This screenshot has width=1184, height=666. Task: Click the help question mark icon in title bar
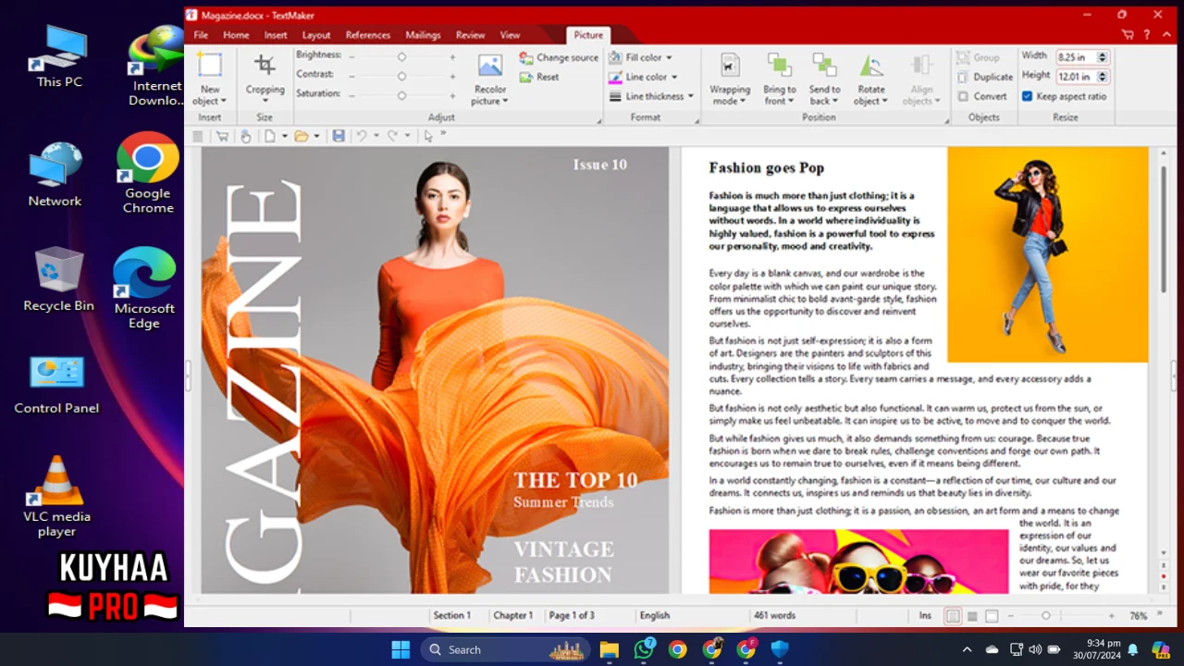[x=1147, y=34]
